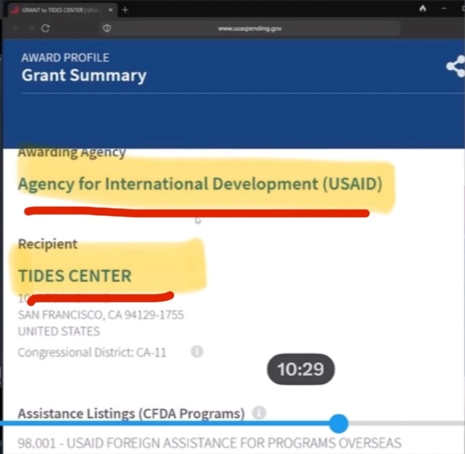465x454 pixels.
Task: Click the AWARD PROFILE label
Action: coord(65,58)
